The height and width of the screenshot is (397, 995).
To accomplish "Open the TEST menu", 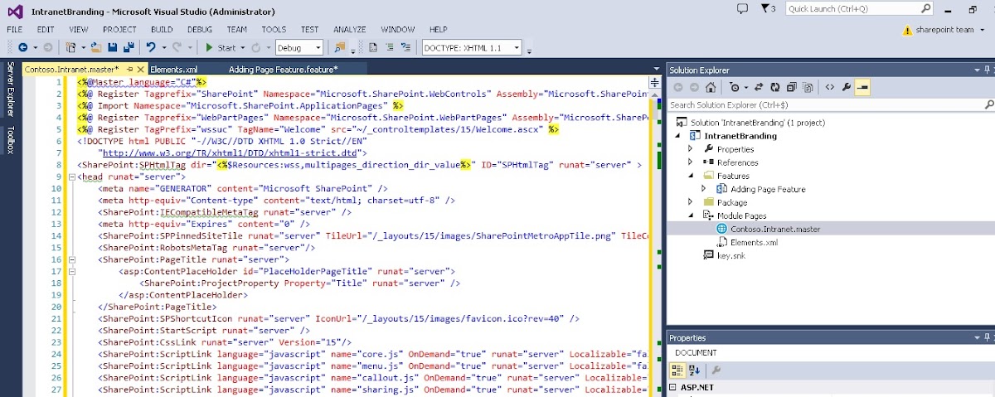I will [x=309, y=30].
